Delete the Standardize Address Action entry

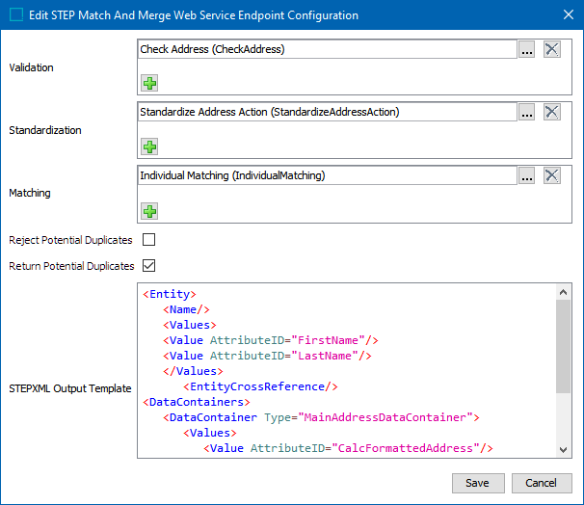[551, 113]
